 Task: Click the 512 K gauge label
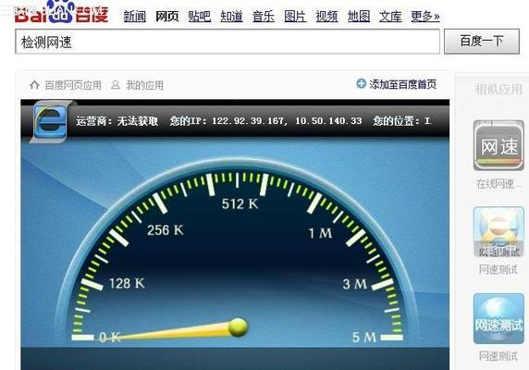point(240,203)
